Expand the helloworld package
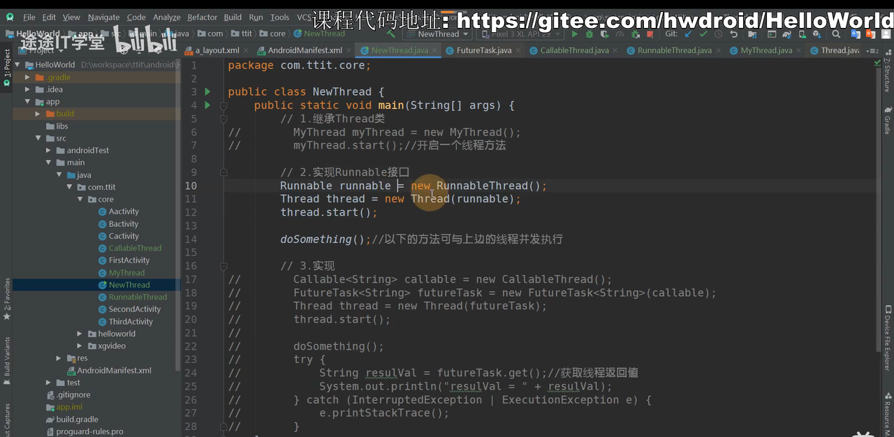This screenshot has height=437, width=894. pyautogui.click(x=81, y=334)
